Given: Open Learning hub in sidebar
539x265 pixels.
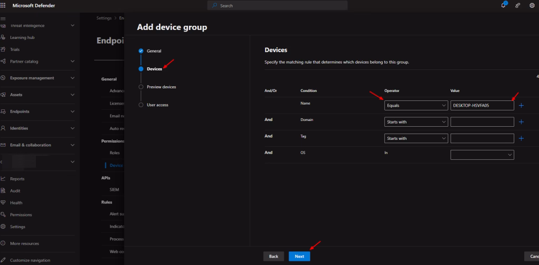Looking at the screenshot, I should click(22, 37).
